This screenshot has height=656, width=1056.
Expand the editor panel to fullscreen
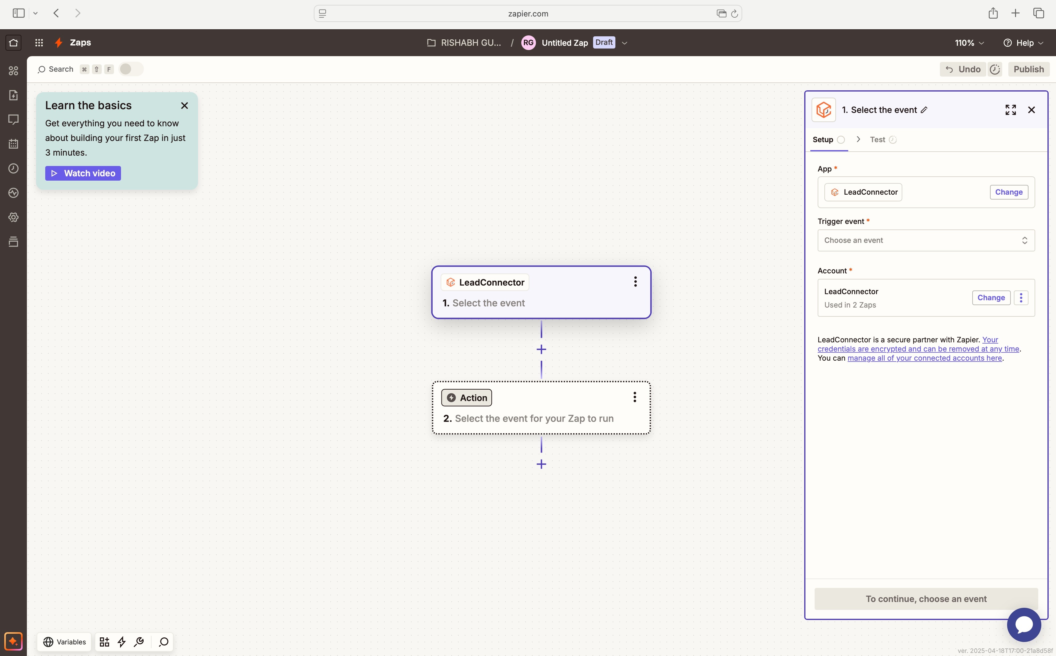pos(1010,110)
